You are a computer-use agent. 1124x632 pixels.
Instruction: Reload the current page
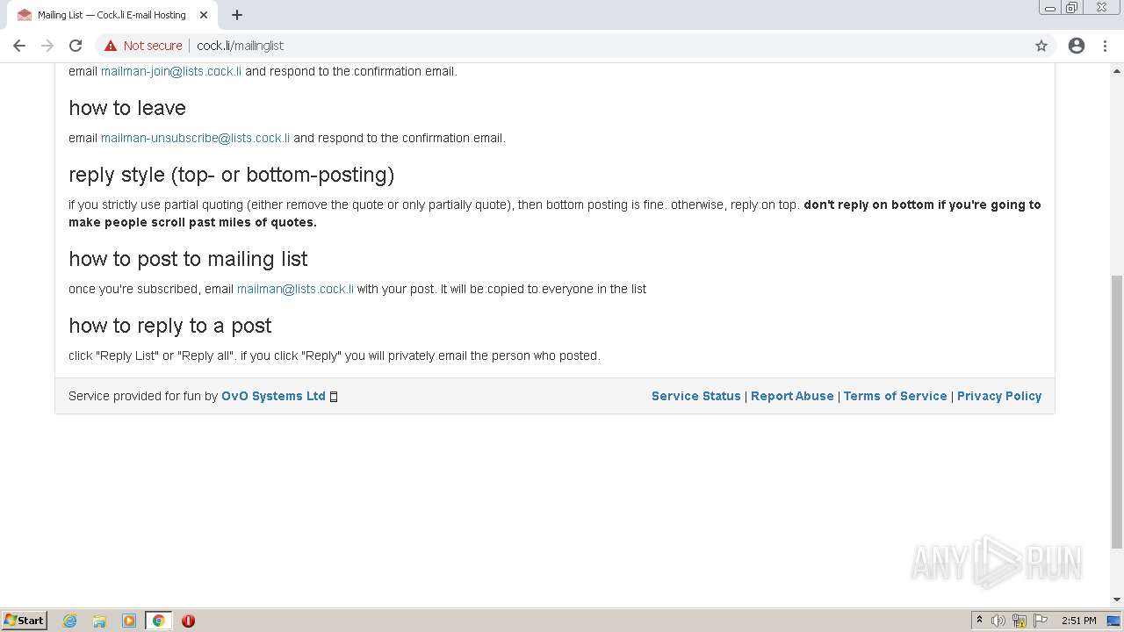pos(76,46)
